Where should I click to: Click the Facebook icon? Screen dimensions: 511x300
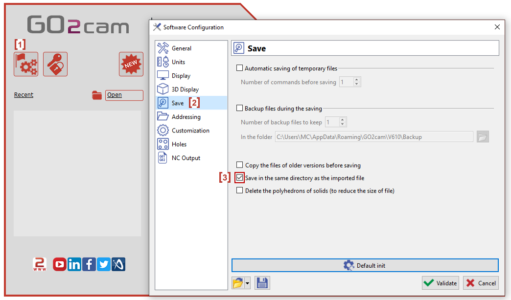click(x=89, y=264)
